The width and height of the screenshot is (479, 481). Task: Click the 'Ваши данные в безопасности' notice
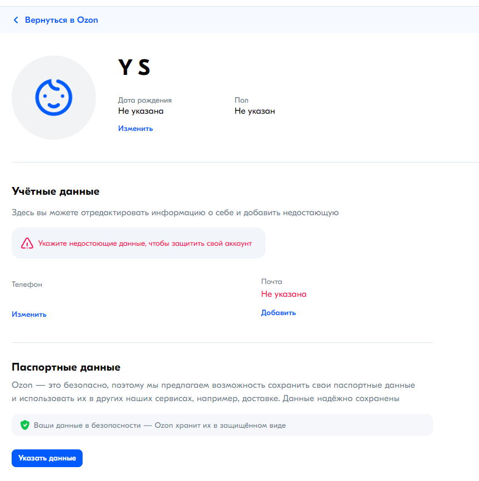[160, 426]
